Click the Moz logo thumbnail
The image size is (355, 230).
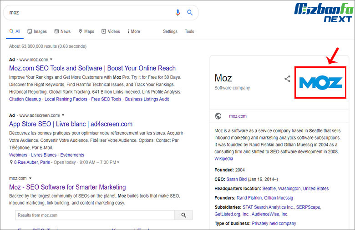[320, 82]
